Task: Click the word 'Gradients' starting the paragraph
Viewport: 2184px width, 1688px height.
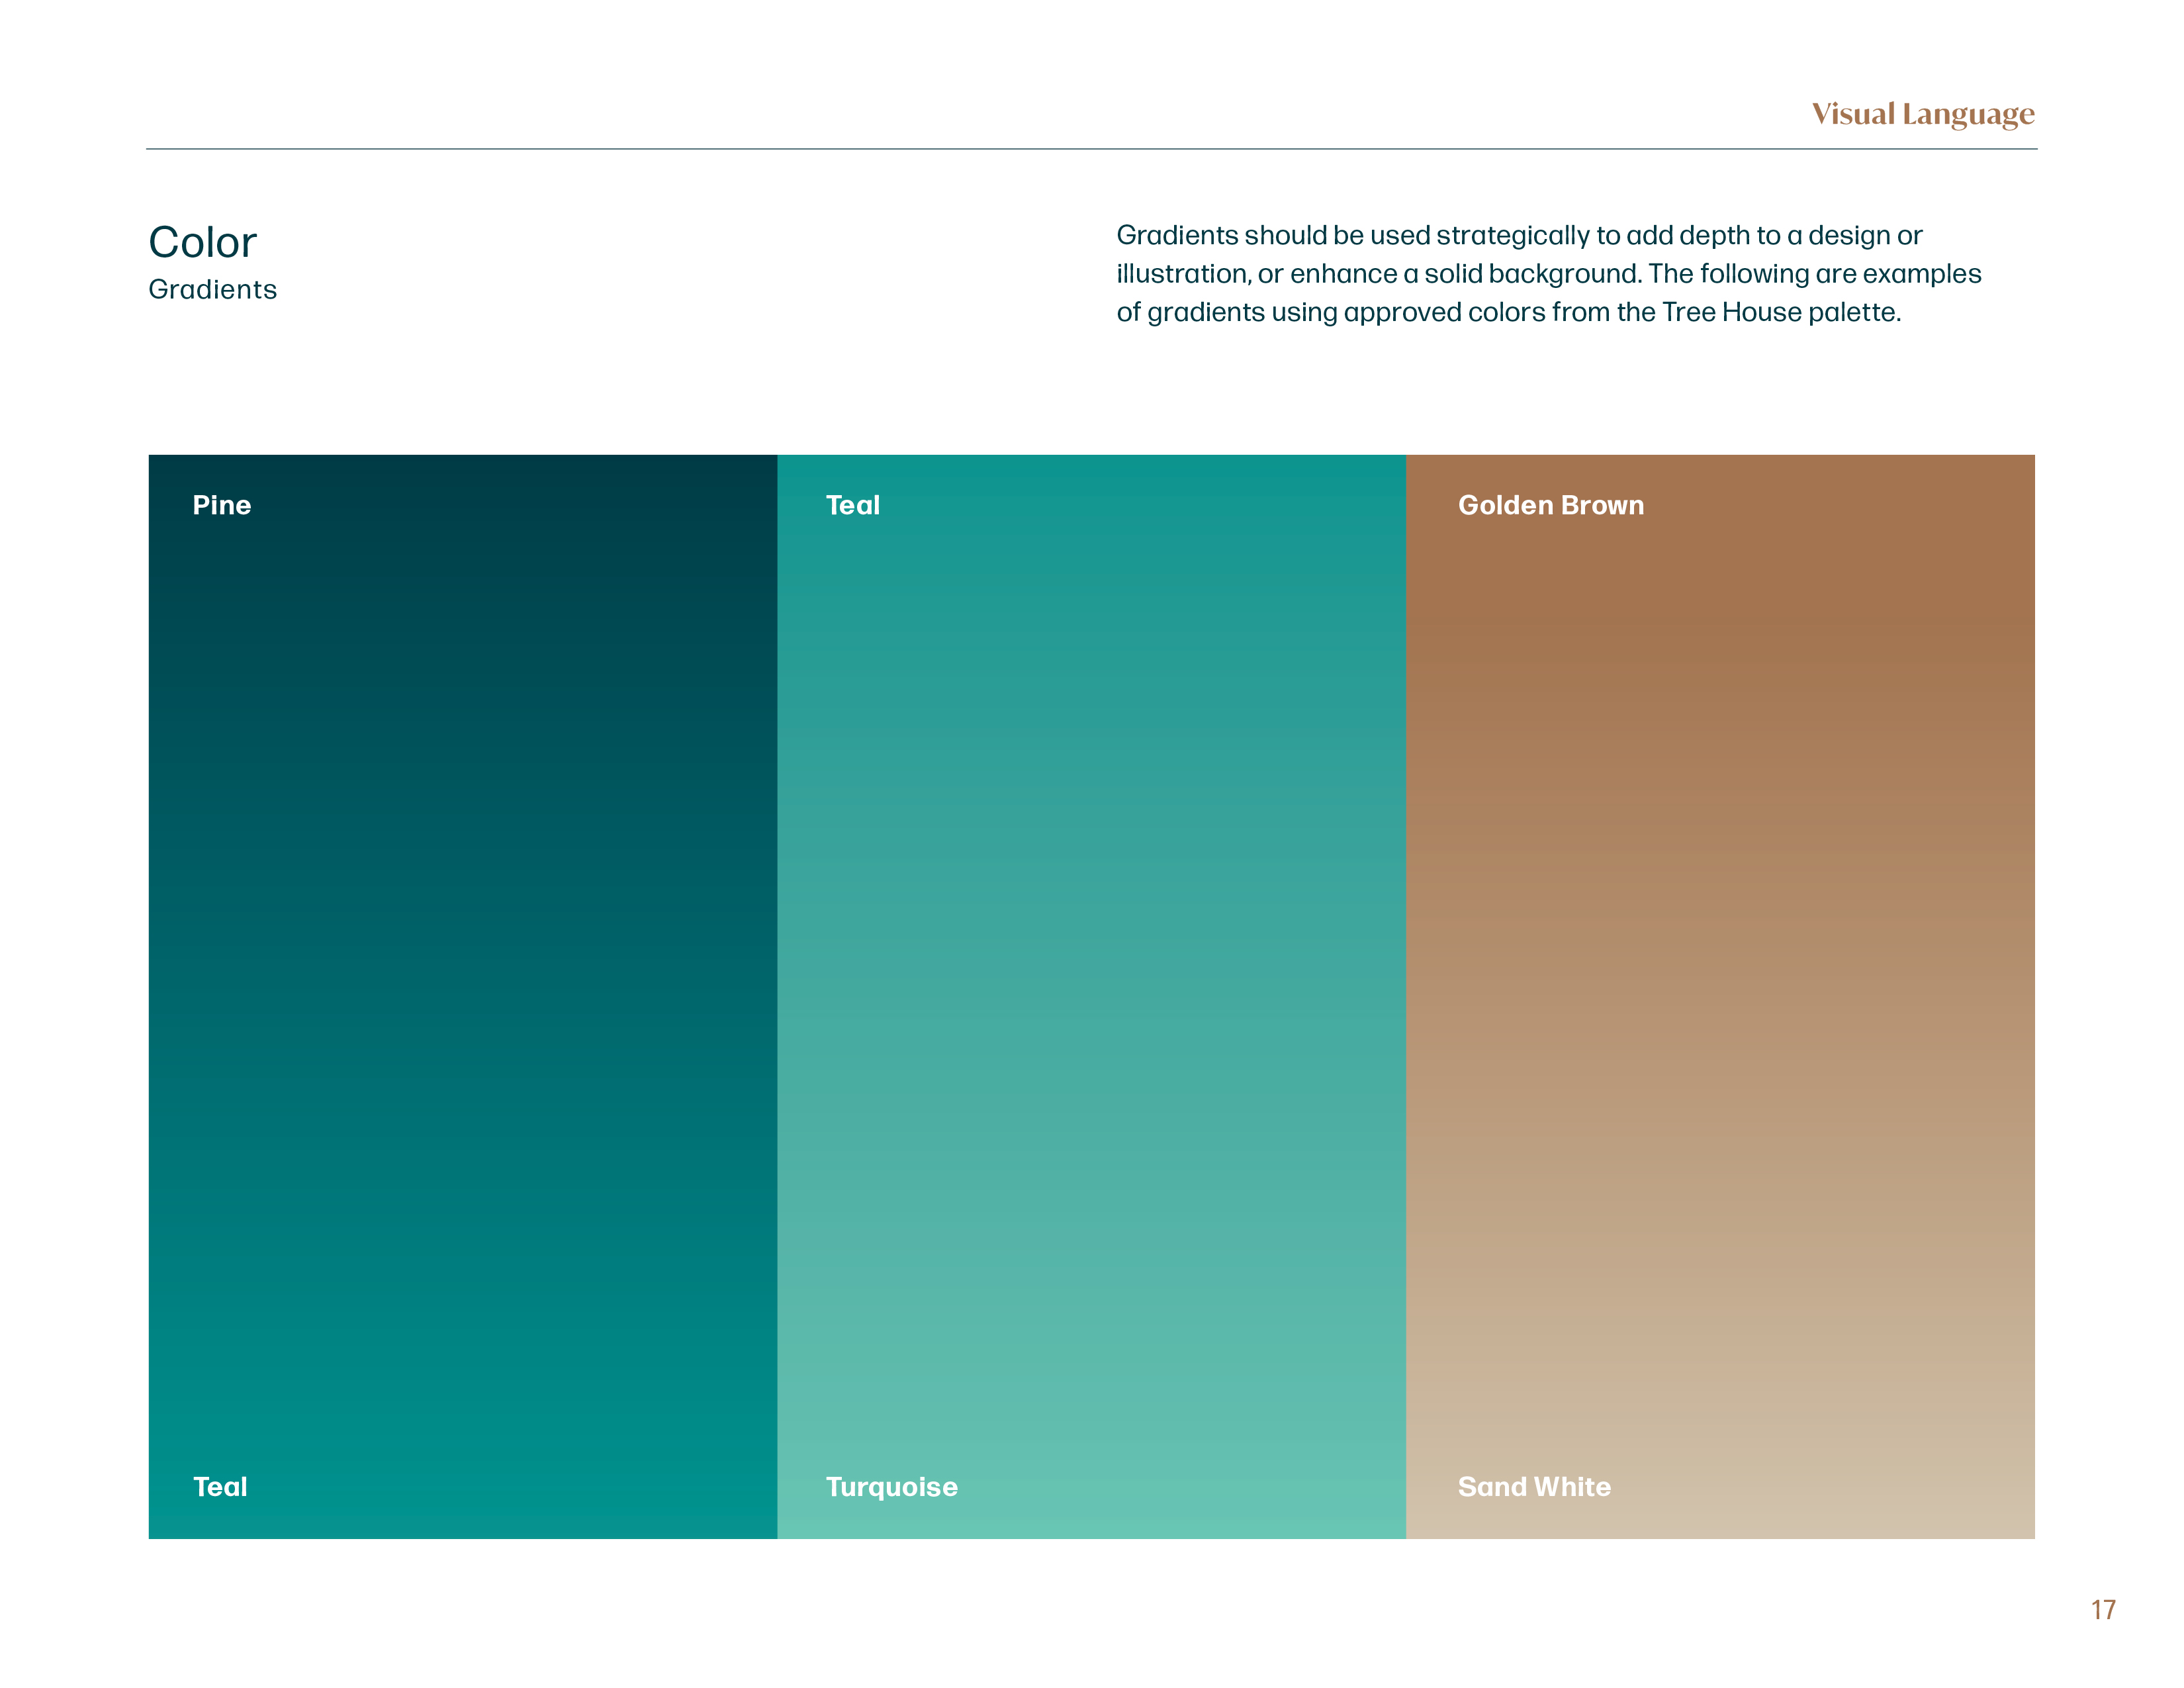Action: (1177, 235)
